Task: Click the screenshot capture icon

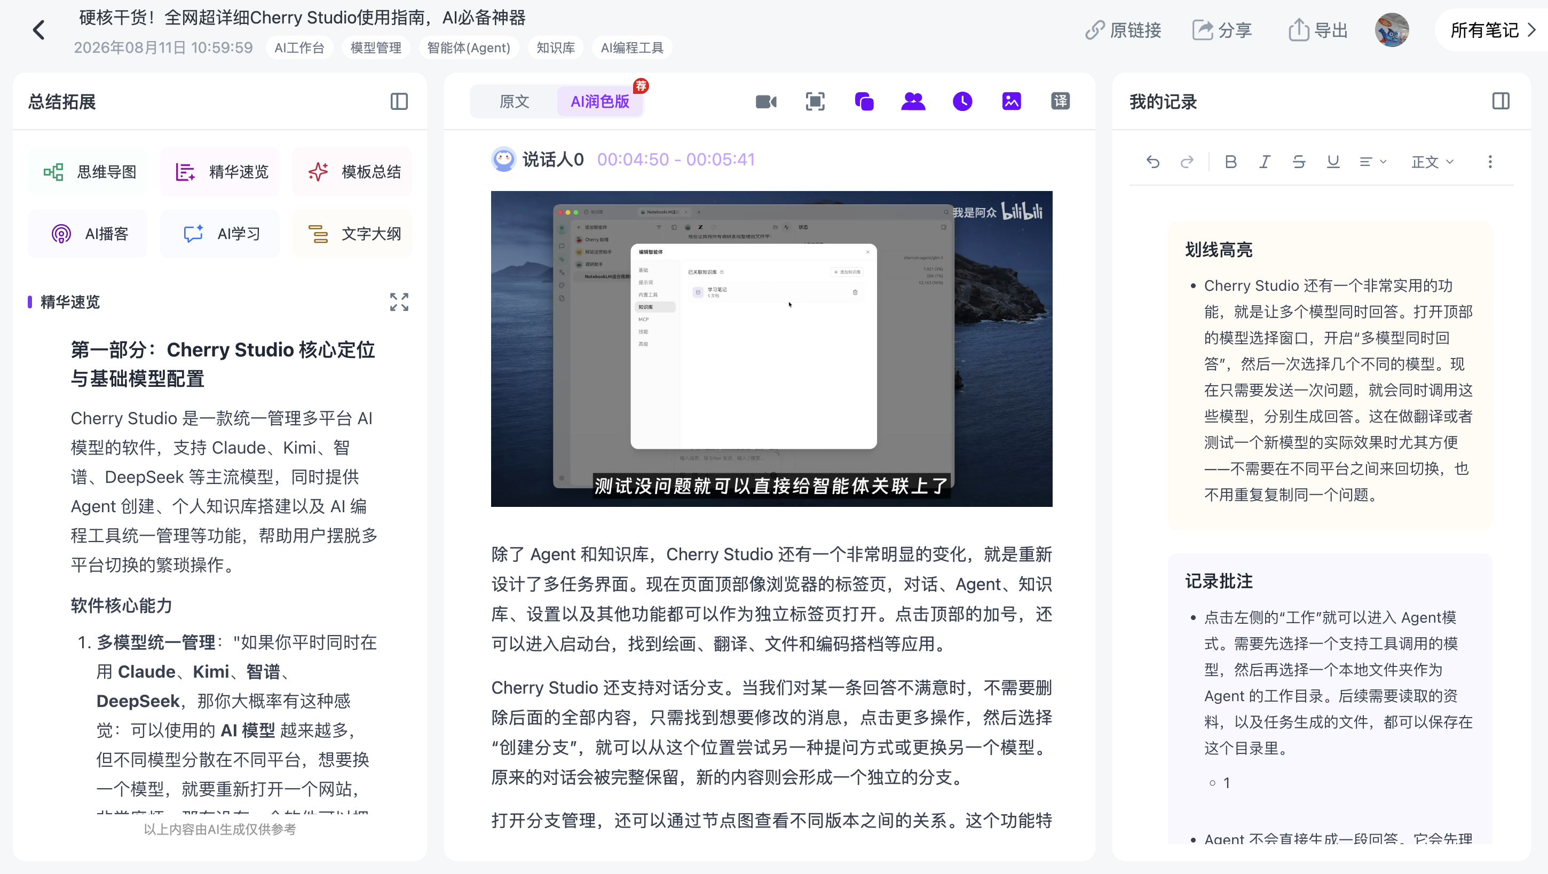Action: click(816, 101)
